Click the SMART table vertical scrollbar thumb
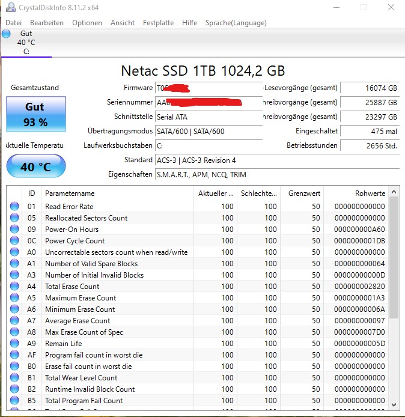This screenshot has height=417, width=405. pos(394,257)
